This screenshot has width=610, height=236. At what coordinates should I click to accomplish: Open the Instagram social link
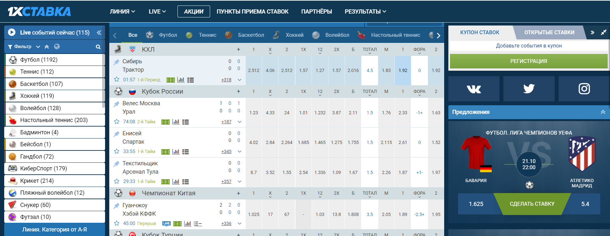point(584,89)
